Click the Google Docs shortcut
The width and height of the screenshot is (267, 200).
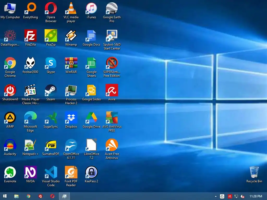92,38
